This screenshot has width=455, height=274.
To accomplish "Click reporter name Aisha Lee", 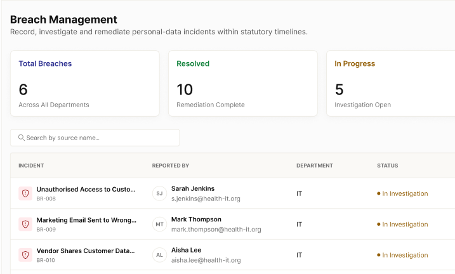I will coord(187,250).
